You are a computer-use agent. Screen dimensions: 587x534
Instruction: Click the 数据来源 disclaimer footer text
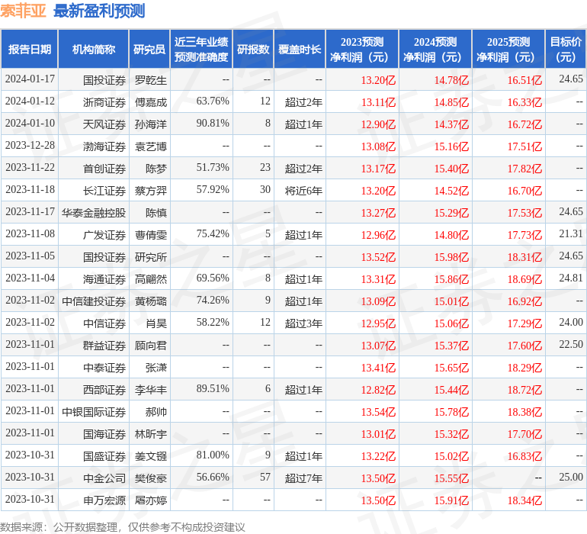pos(123,527)
